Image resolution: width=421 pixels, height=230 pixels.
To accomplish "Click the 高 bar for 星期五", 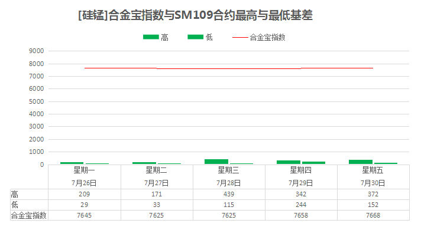I will (x=361, y=162).
